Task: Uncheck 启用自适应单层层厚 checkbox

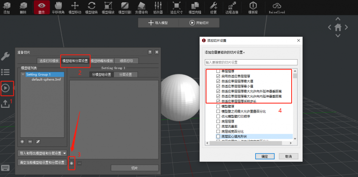Action: coord(218,76)
